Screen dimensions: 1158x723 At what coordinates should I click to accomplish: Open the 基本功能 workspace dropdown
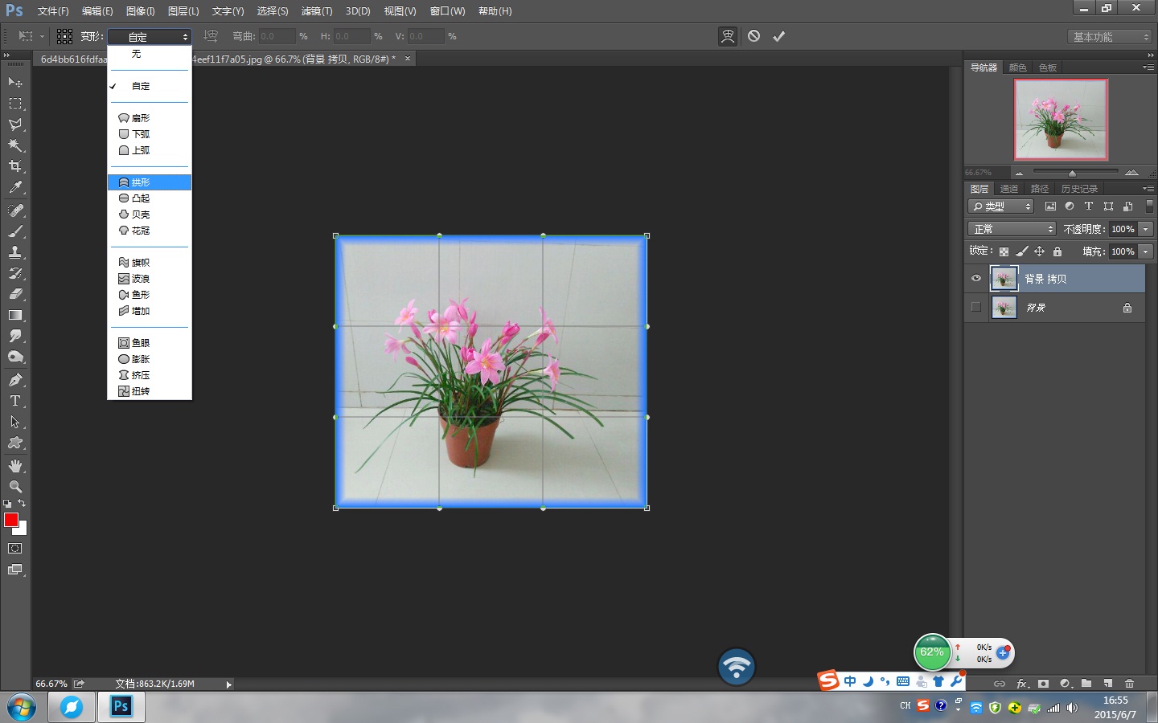1111,37
